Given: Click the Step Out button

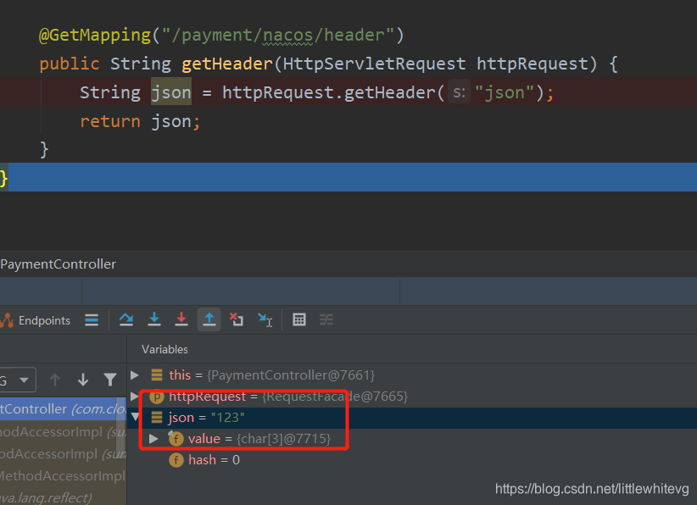Looking at the screenshot, I should pyautogui.click(x=209, y=319).
